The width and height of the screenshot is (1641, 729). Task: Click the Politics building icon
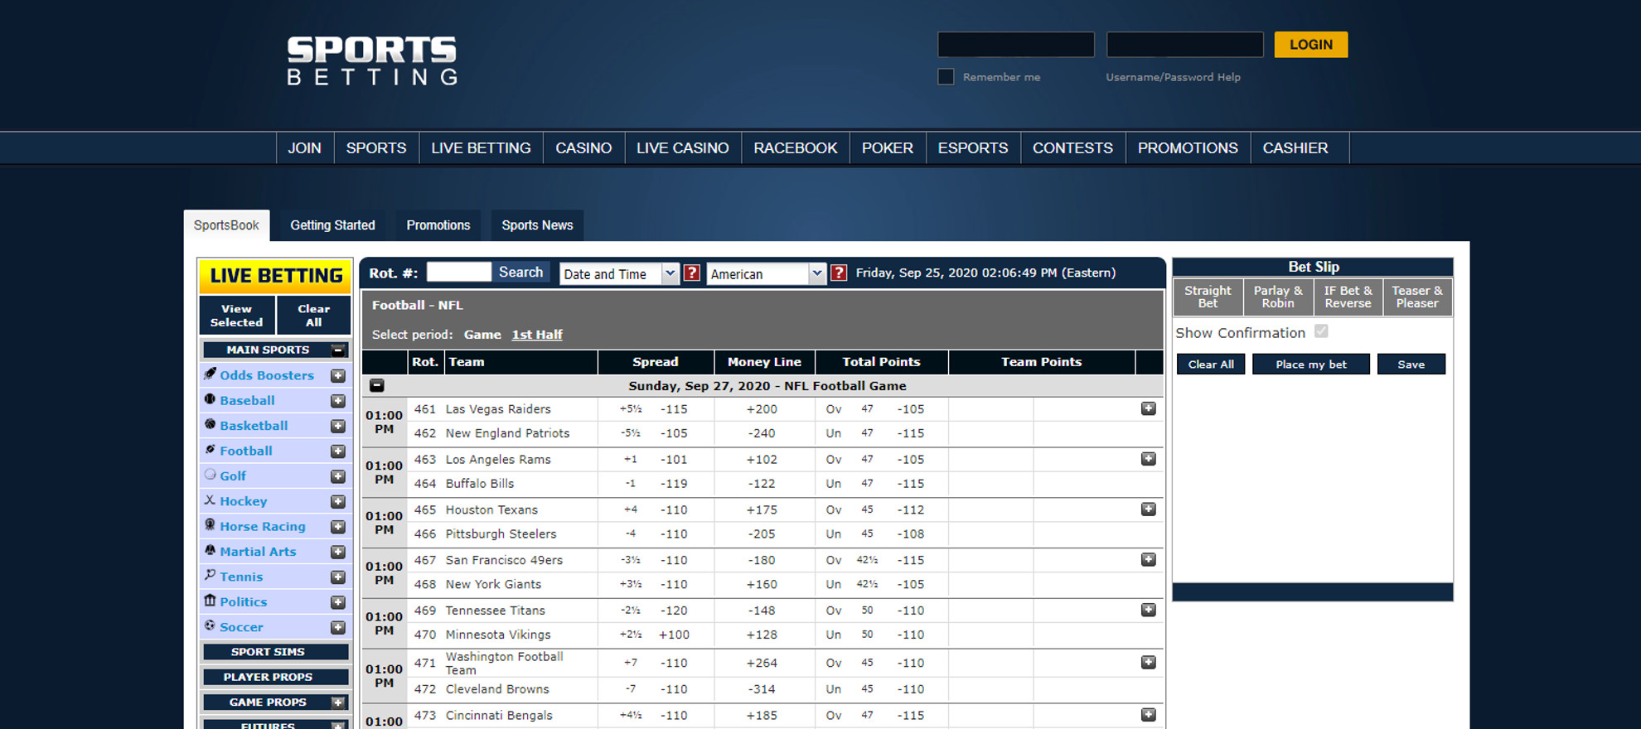[211, 601]
